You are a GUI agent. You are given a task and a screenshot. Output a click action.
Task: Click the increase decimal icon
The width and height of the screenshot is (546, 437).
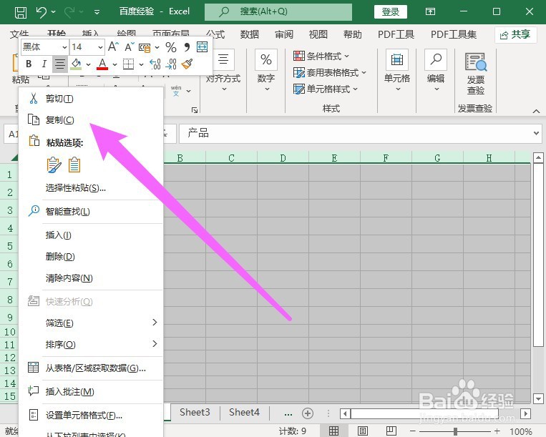click(x=155, y=64)
